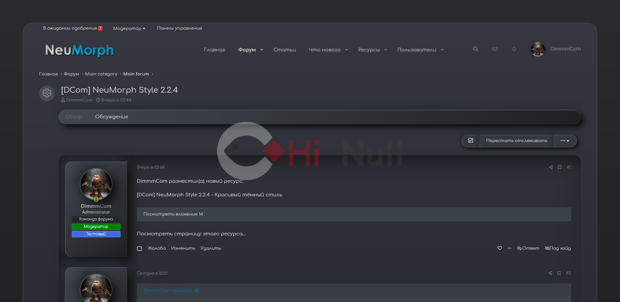
Task: Select the checkbox on post #1
Action: pyautogui.click(x=139, y=249)
